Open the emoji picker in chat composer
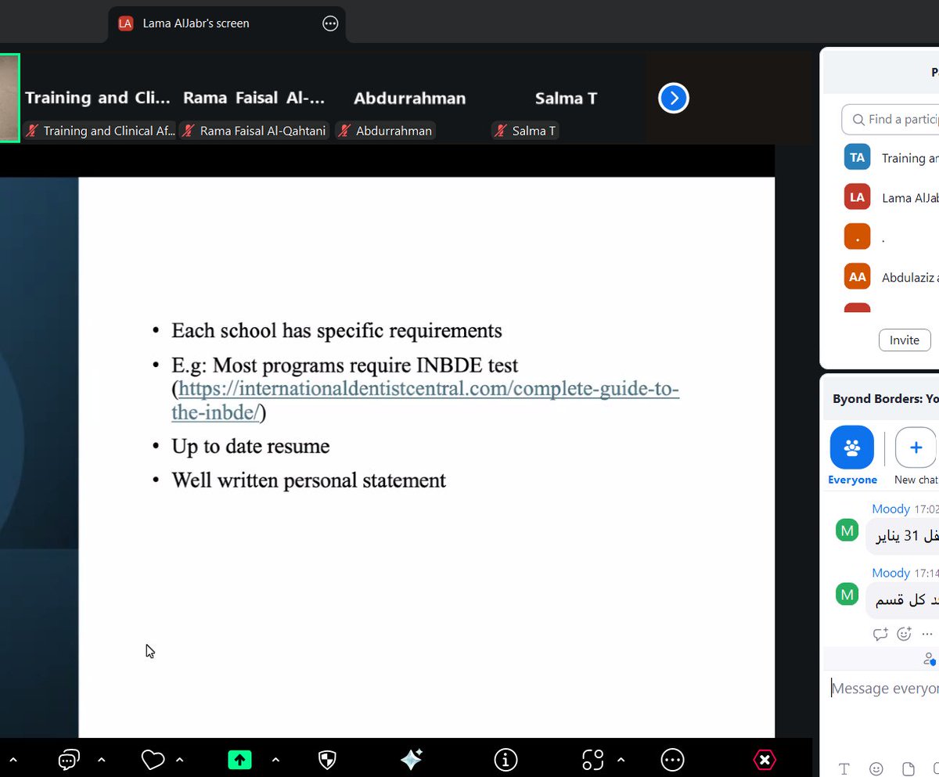The width and height of the screenshot is (939, 777). click(876, 768)
